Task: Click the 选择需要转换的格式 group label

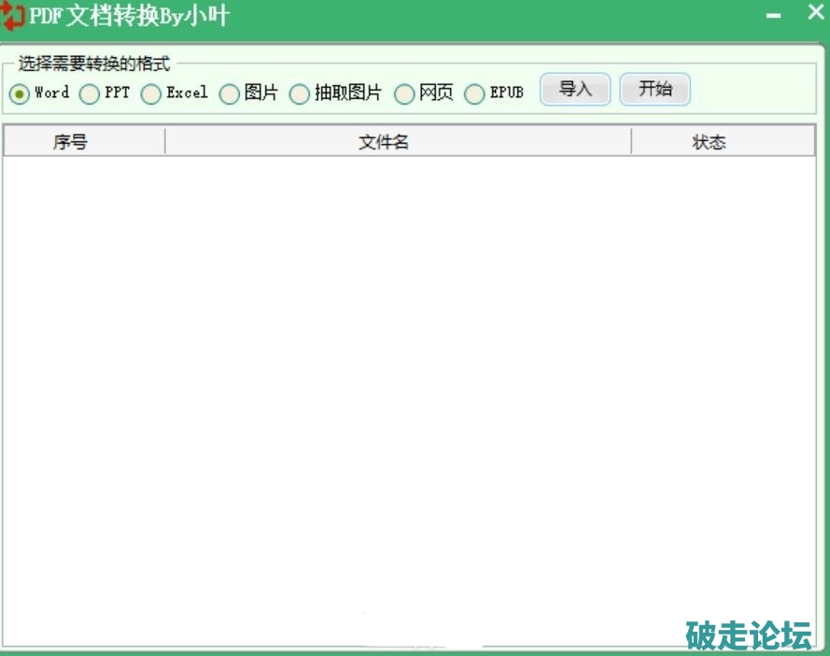Action: (94, 65)
